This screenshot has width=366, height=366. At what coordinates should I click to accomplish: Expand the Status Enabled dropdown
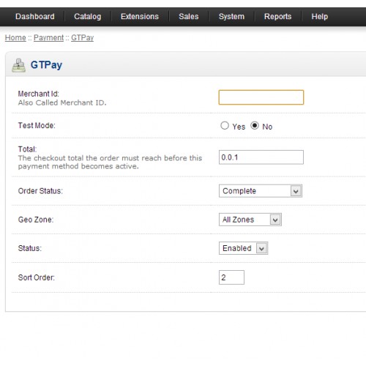click(x=243, y=248)
